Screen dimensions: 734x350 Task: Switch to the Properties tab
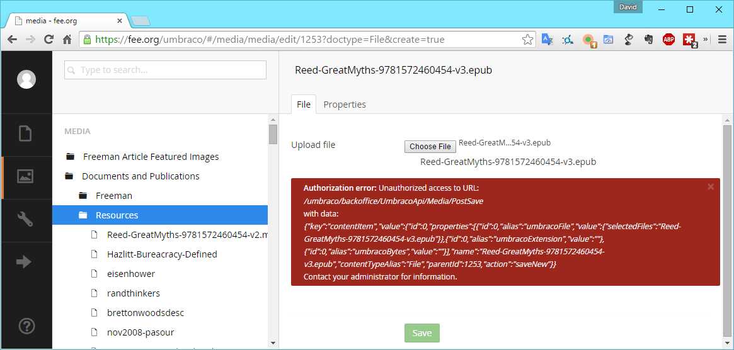345,104
